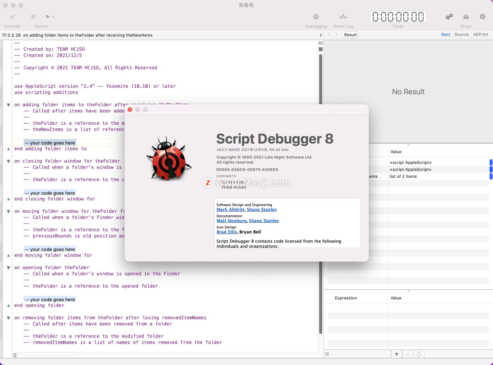Click the serial number 000SX-04GC0-0007V-KA0EEG
The height and width of the screenshot is (365, 493).
click(247, 169)
